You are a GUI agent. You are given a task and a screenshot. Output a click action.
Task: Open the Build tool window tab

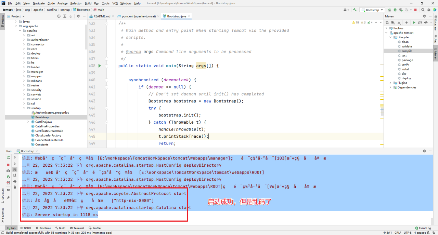pos(60,228)
